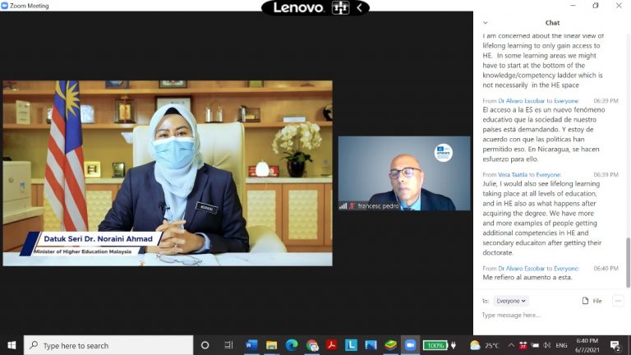Click the File attachment button
Image resolution: width=631 pixels, height=355 pixels.
coord(592,301)
